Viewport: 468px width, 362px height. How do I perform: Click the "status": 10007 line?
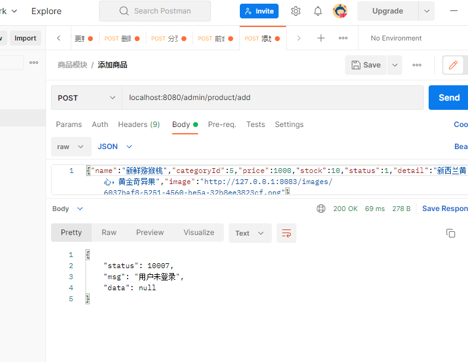pos(138,266)
